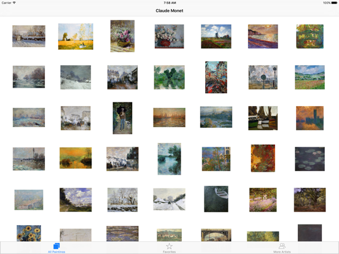Screen dimensions: 339x254
Task: Open the red and orange foliage painting
Action: 263,158
